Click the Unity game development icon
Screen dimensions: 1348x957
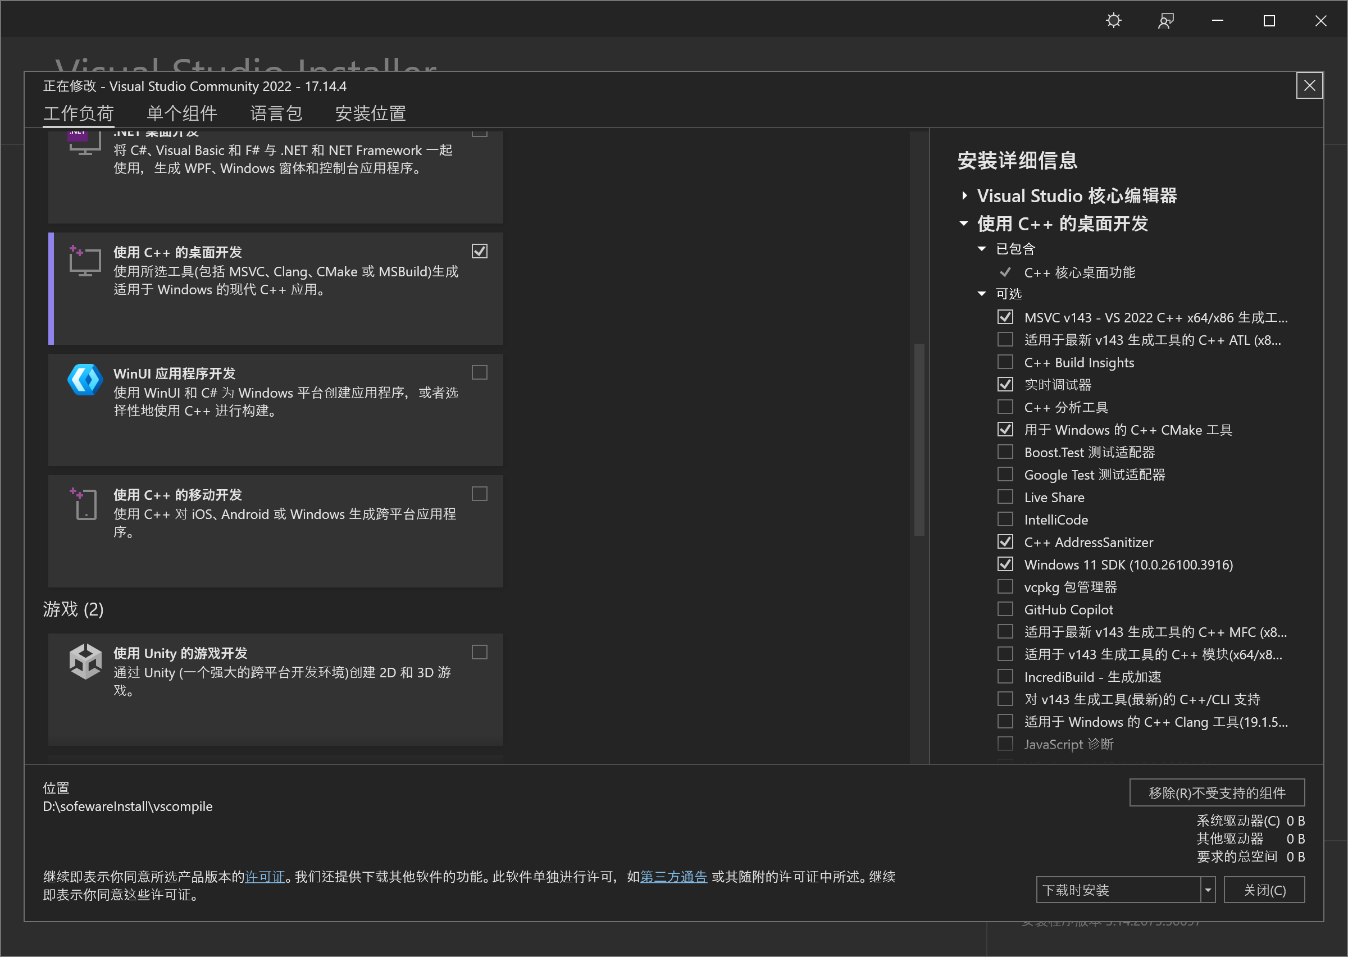click(85, 661)
